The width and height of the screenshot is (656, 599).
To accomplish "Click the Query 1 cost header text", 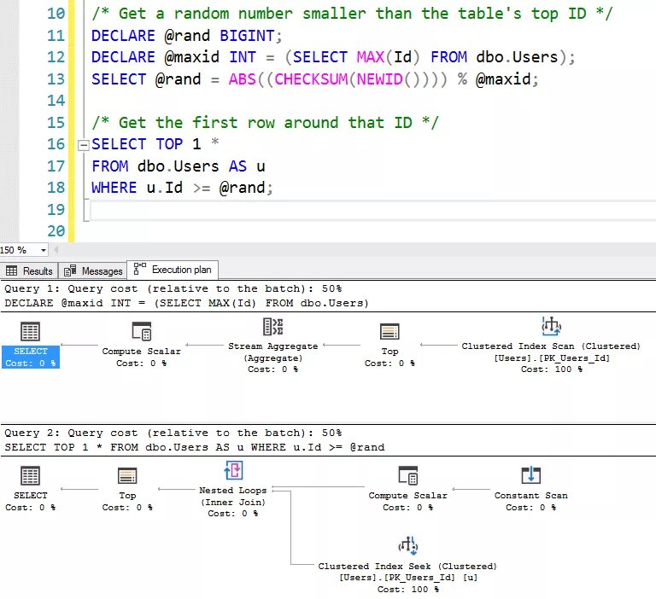I will [x=173, y=288].
